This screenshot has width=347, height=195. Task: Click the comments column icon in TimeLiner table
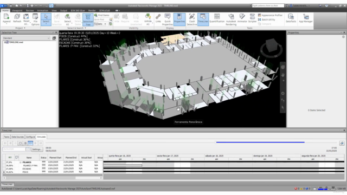coord(17,158)
